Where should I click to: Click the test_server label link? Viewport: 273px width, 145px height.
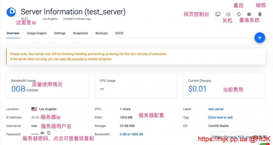(x=216, y=109)
